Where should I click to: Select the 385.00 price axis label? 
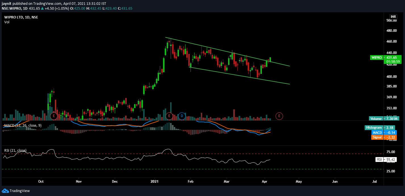pos(392,86)
